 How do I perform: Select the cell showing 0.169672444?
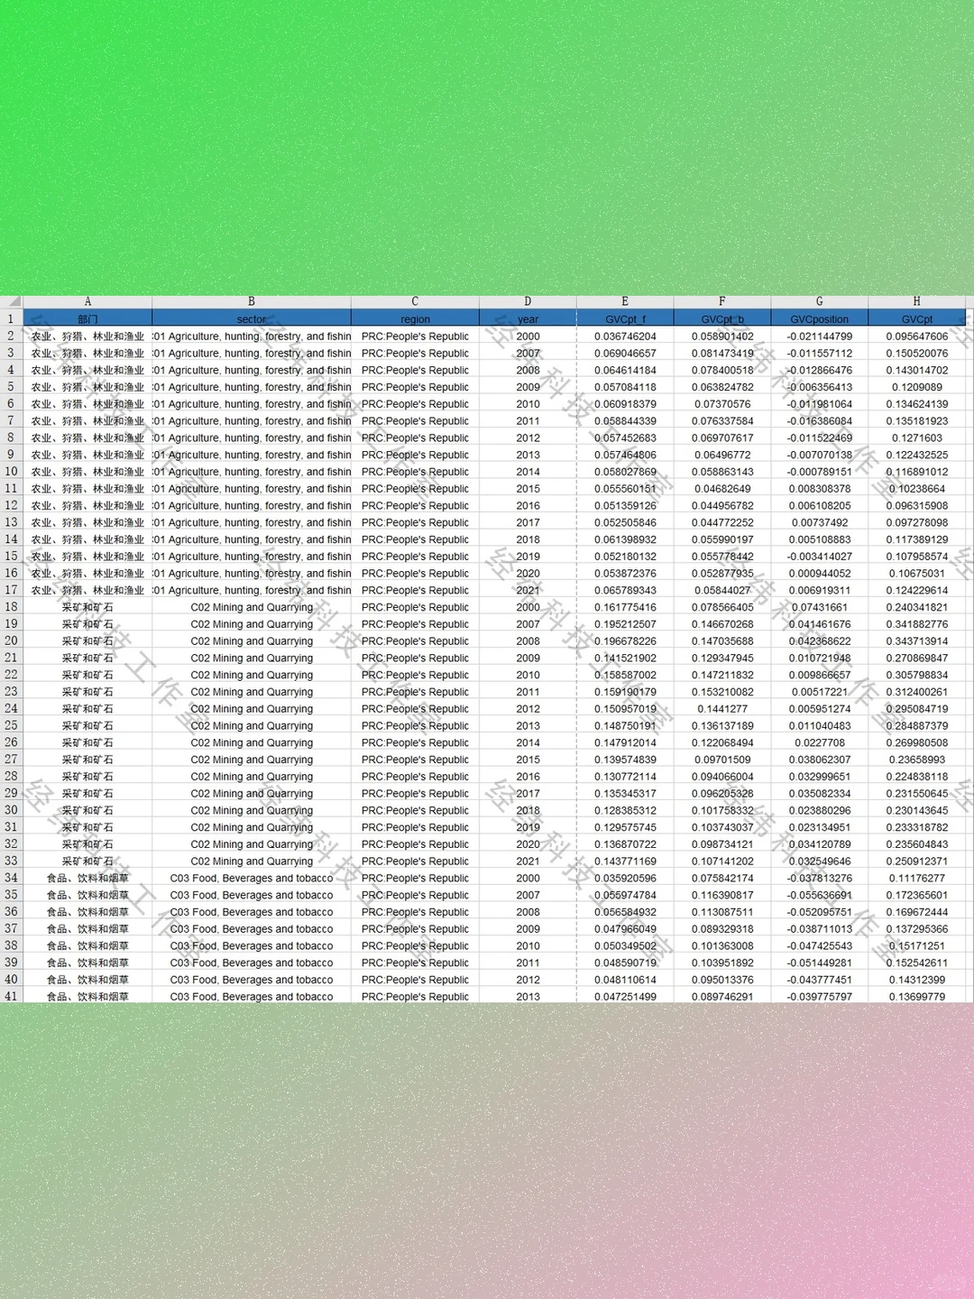click(x=917, y=911)
